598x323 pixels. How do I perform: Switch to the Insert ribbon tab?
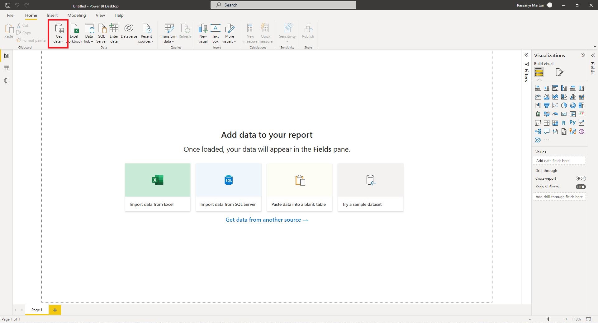tap(52, 15)
